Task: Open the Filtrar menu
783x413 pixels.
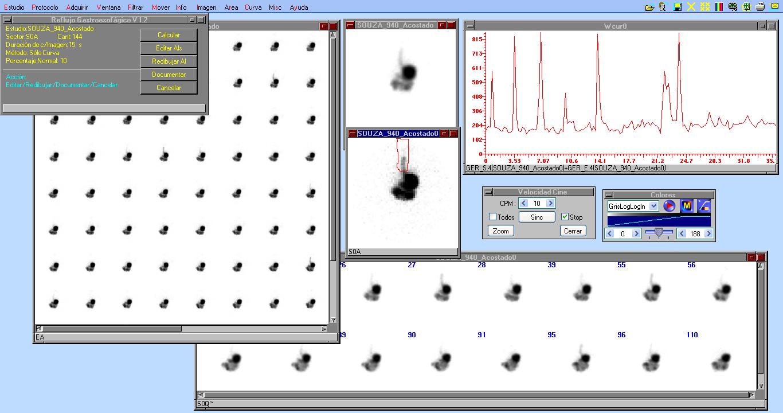Action: pyautogui.click(x=135, y=7)
